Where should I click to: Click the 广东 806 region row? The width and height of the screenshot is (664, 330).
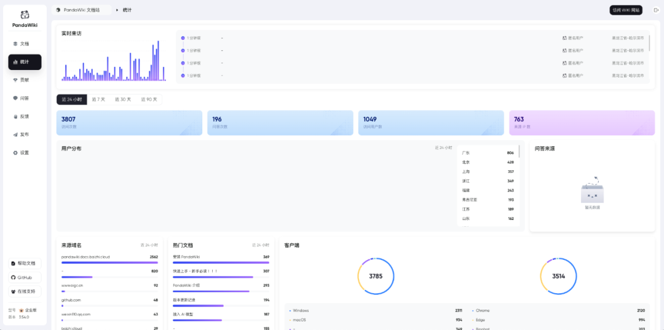point(488,153)
